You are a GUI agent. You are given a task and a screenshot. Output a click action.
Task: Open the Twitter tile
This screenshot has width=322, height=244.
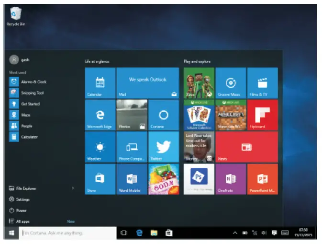point(164,147)
